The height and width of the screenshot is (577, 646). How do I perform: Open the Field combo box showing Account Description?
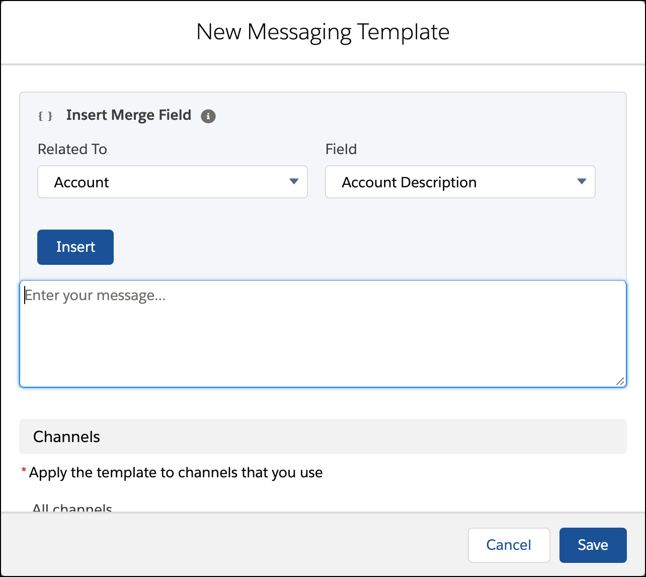click(x=460, y=182)
